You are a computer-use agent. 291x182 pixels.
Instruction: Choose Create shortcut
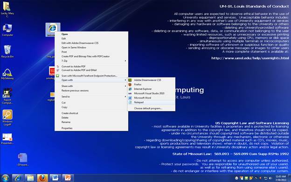point(91,113)
